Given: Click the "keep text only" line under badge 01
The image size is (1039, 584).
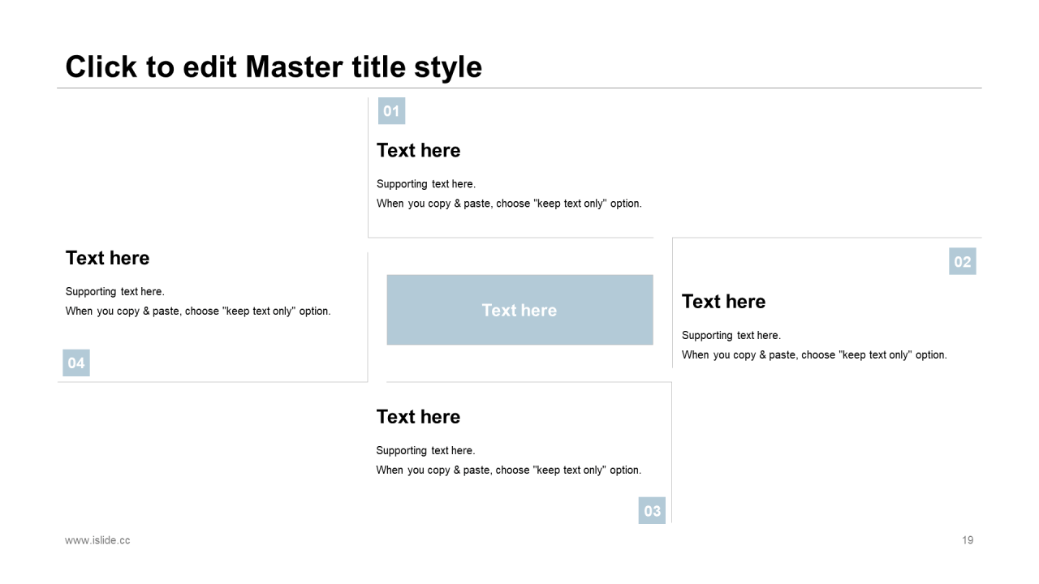Looking at the screenshot, I should coord(509,204).
